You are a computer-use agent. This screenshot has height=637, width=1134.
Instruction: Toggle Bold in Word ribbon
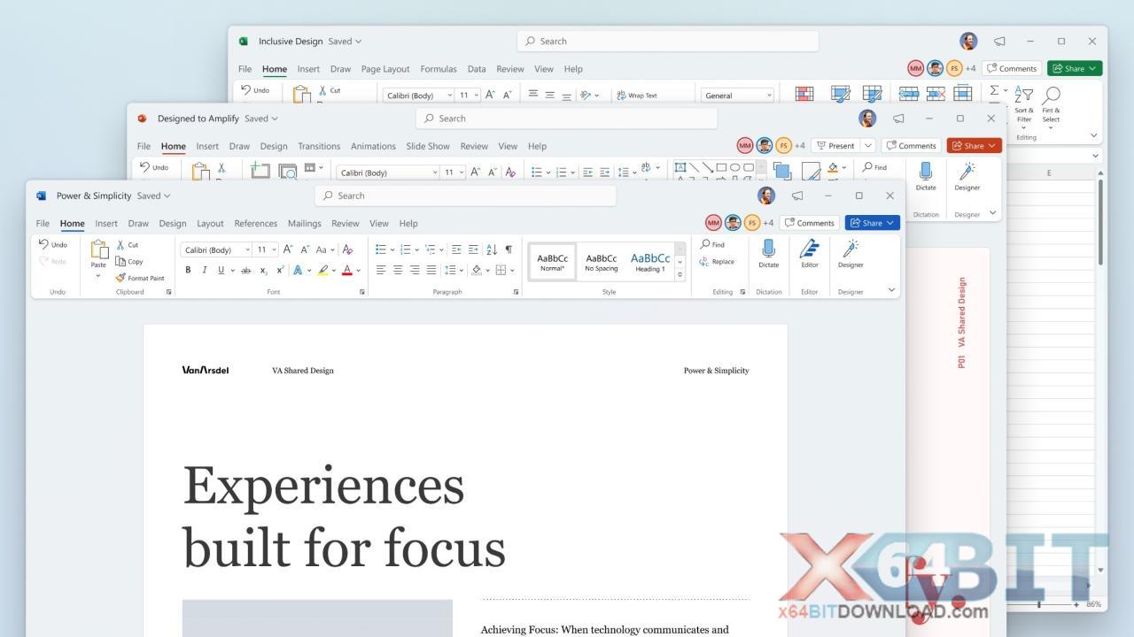pyautogui.click(x=188, y=270)
